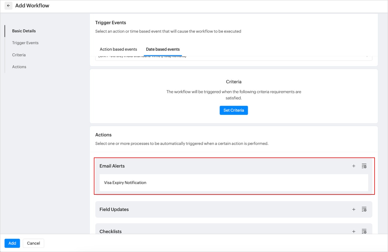
Task: Switch to Action based events tab
Action: click(x=118, y=49)
